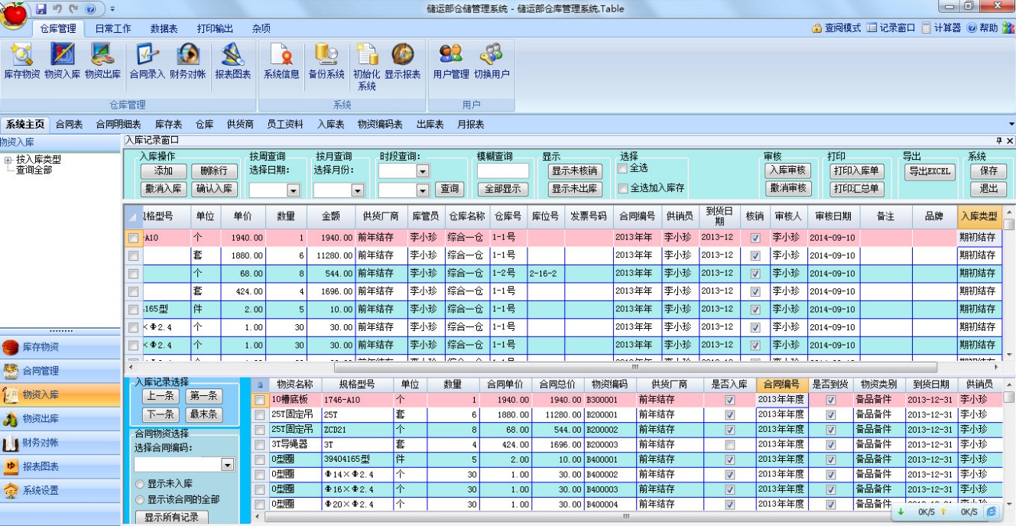Click the 切换用户 ribbon icon
This screenshot has width=1016, height=526.
492,61
